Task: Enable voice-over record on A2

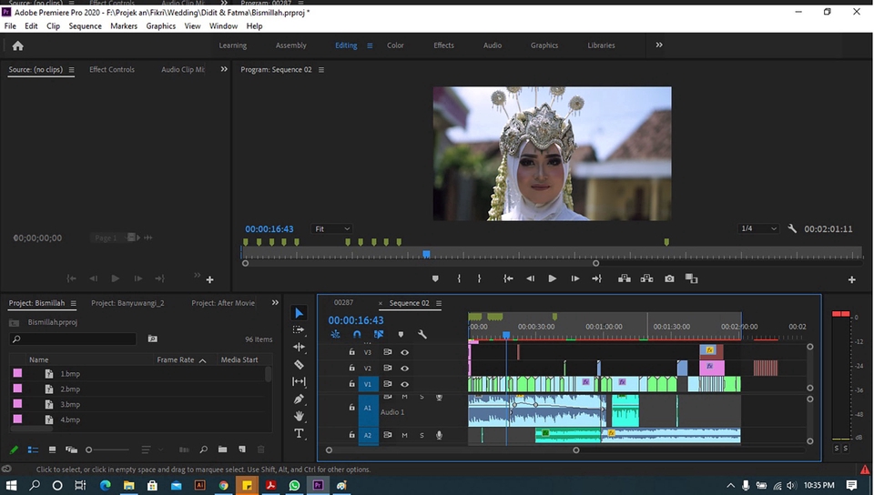Action: click(x=439, y=435)
